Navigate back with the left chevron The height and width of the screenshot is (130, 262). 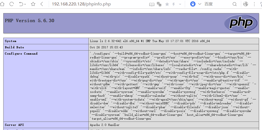[42, 4]
